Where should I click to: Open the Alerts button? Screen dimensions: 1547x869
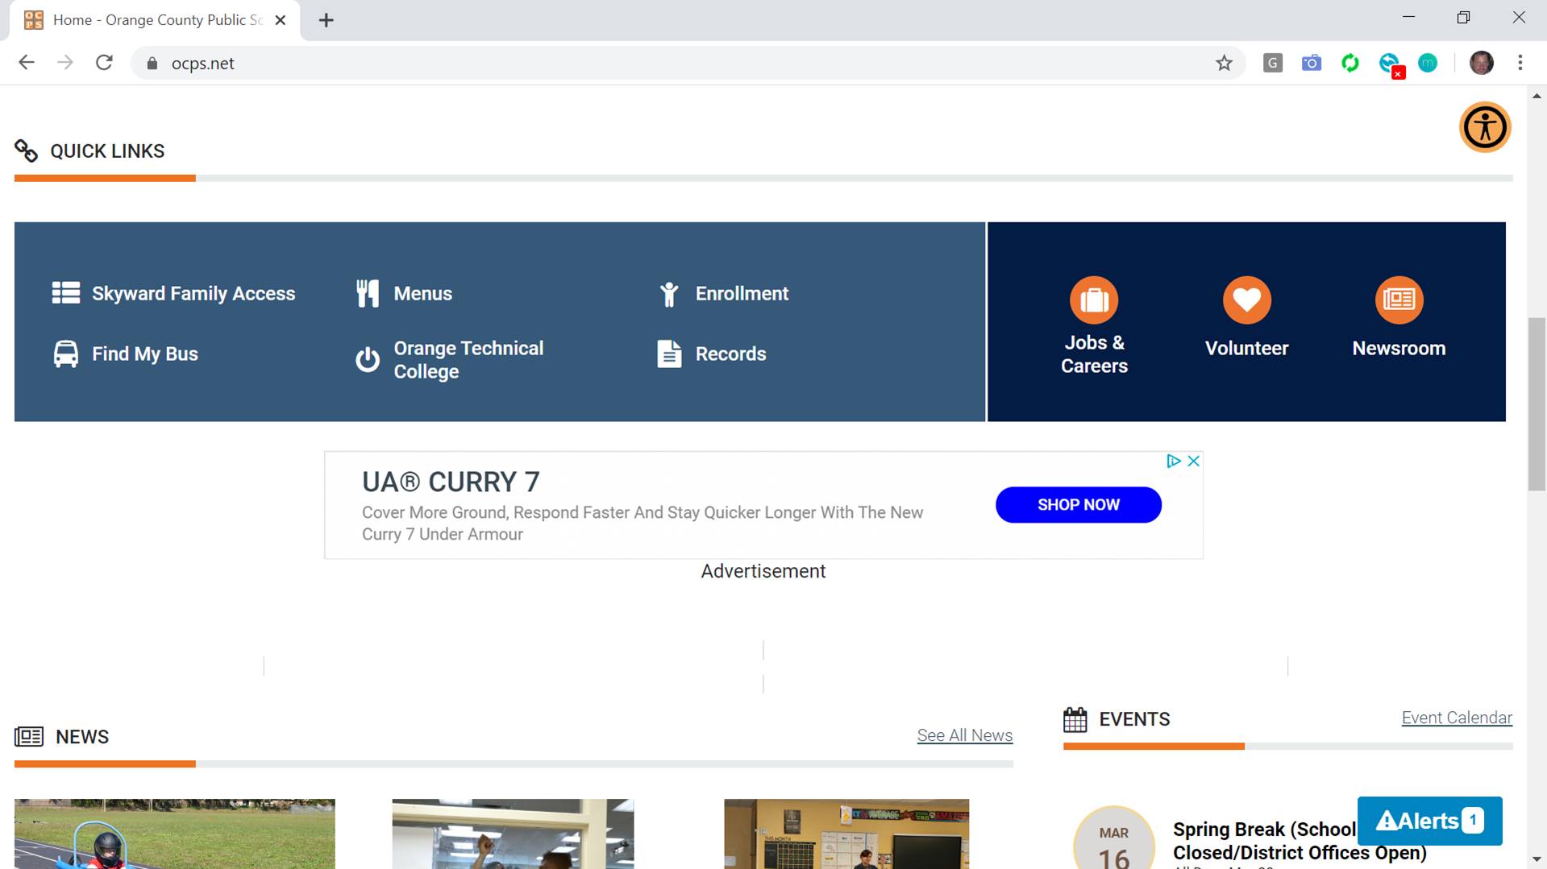coord(1429,821)
